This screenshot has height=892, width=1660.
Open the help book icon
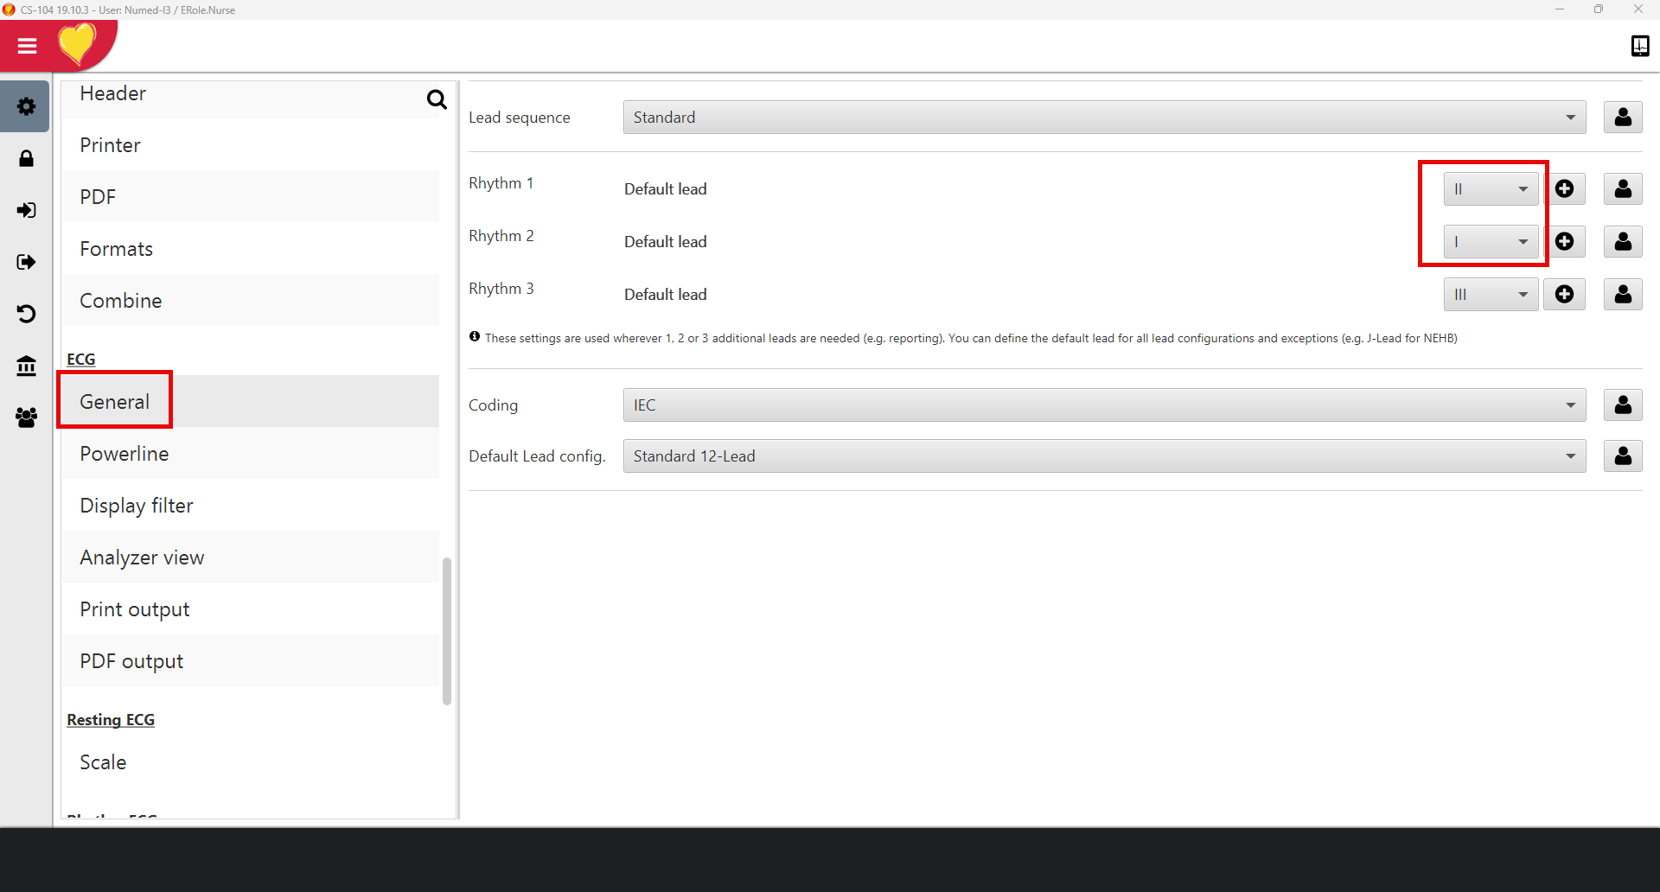[x=1639, y=46]
